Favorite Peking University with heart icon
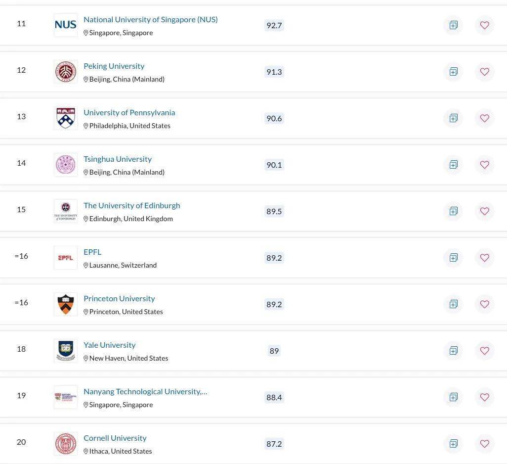 (x=484, y=72)
